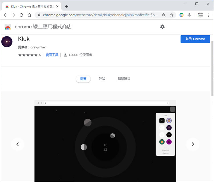Close the Kluk browser tab
Viewport: 214px width, 182px height.
tap(57, 6)
